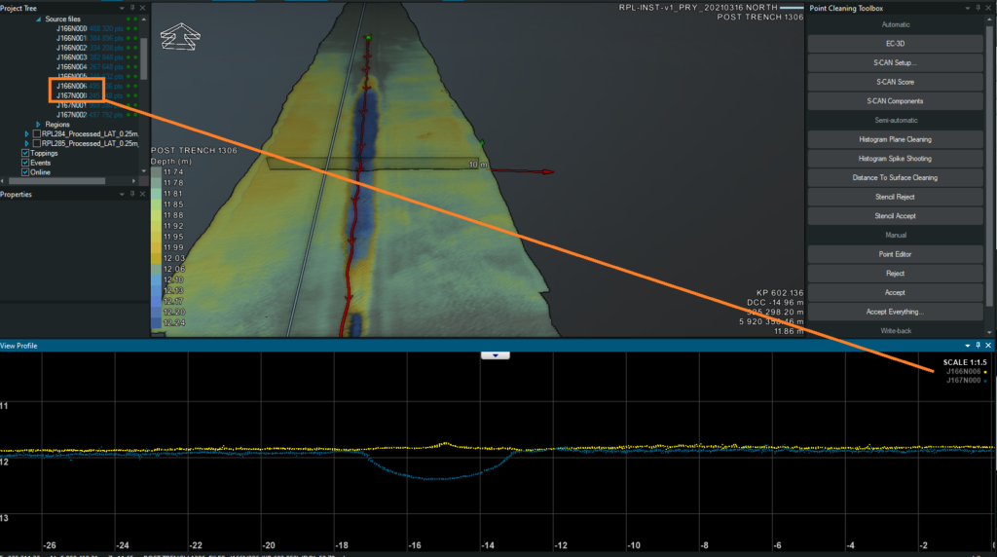Toggle first green dot on the J166N000 row
997x557 pixels.
pos(129,28)
